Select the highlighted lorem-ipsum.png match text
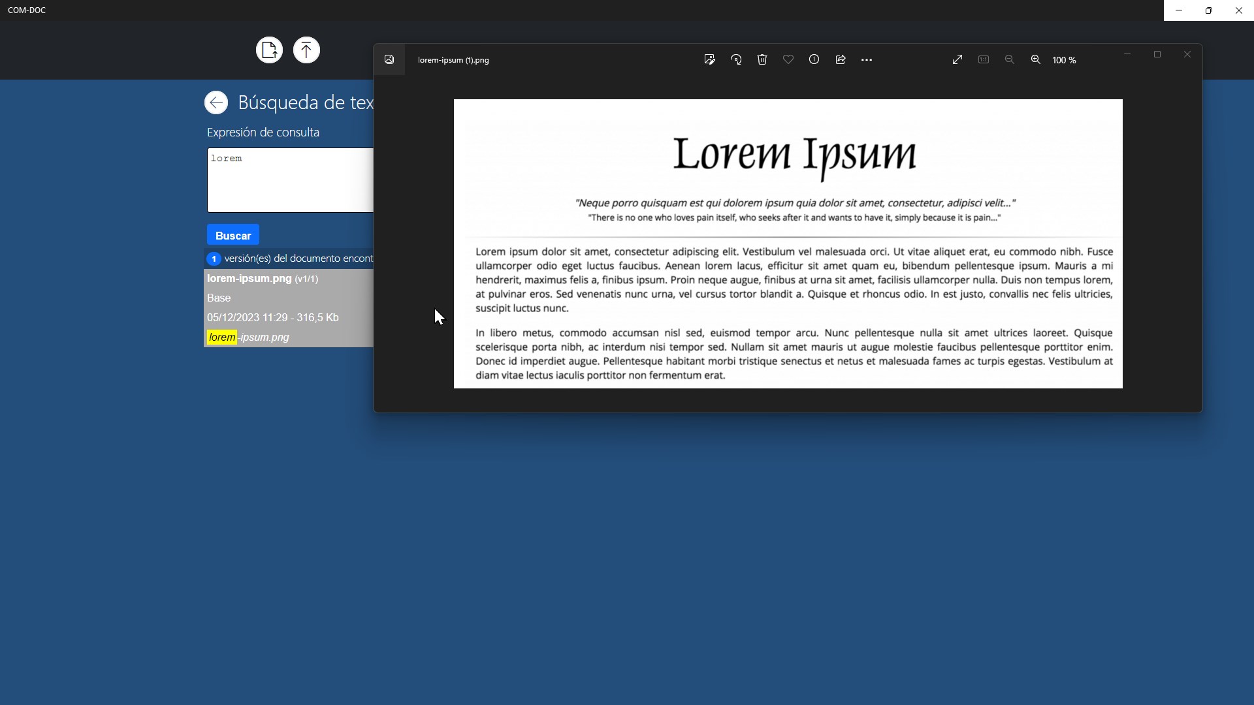Image resolution: width=1254 pixels, height=705 pixels. pos(248,337)
